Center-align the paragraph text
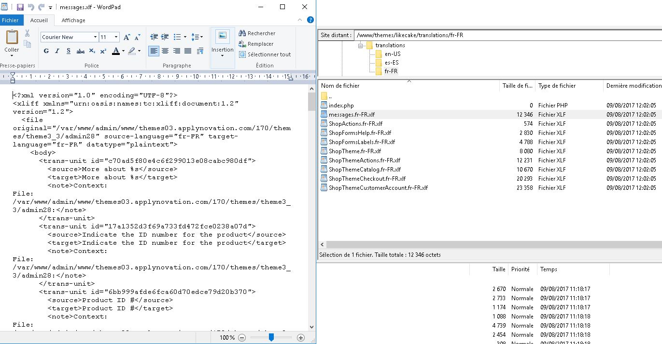Image resolution: width=662 pixels, height=344 pixels. [165, 51]
